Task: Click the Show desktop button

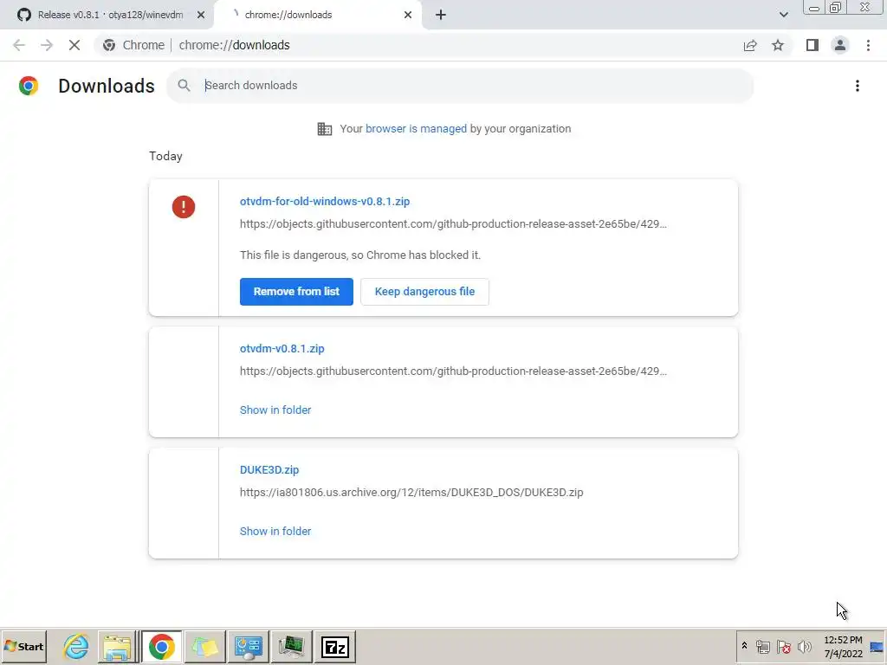Action: (x=877, y=646)
